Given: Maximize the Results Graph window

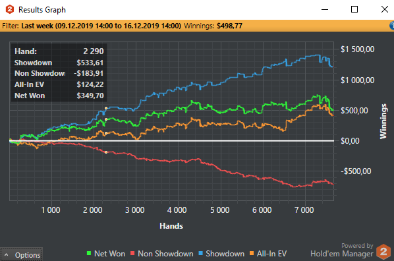Looking at the screenshot, I should click(354, 9).
